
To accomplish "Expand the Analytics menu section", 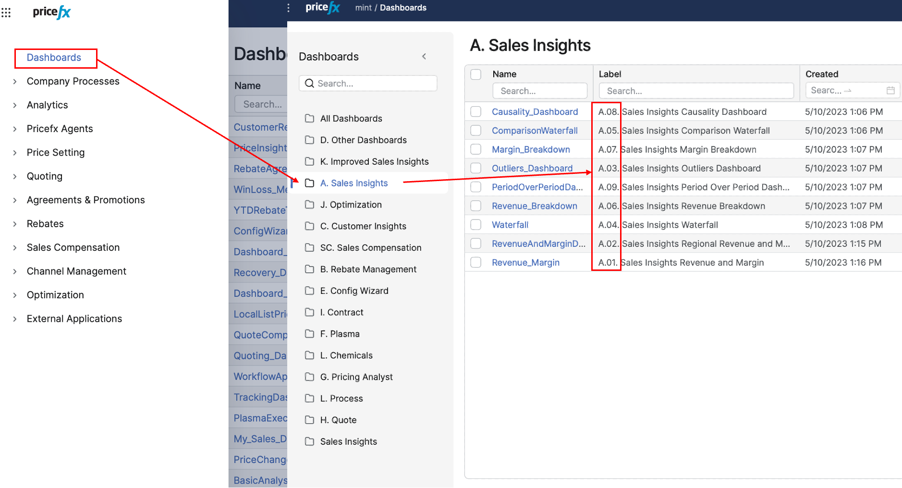I will coord(15,105).
